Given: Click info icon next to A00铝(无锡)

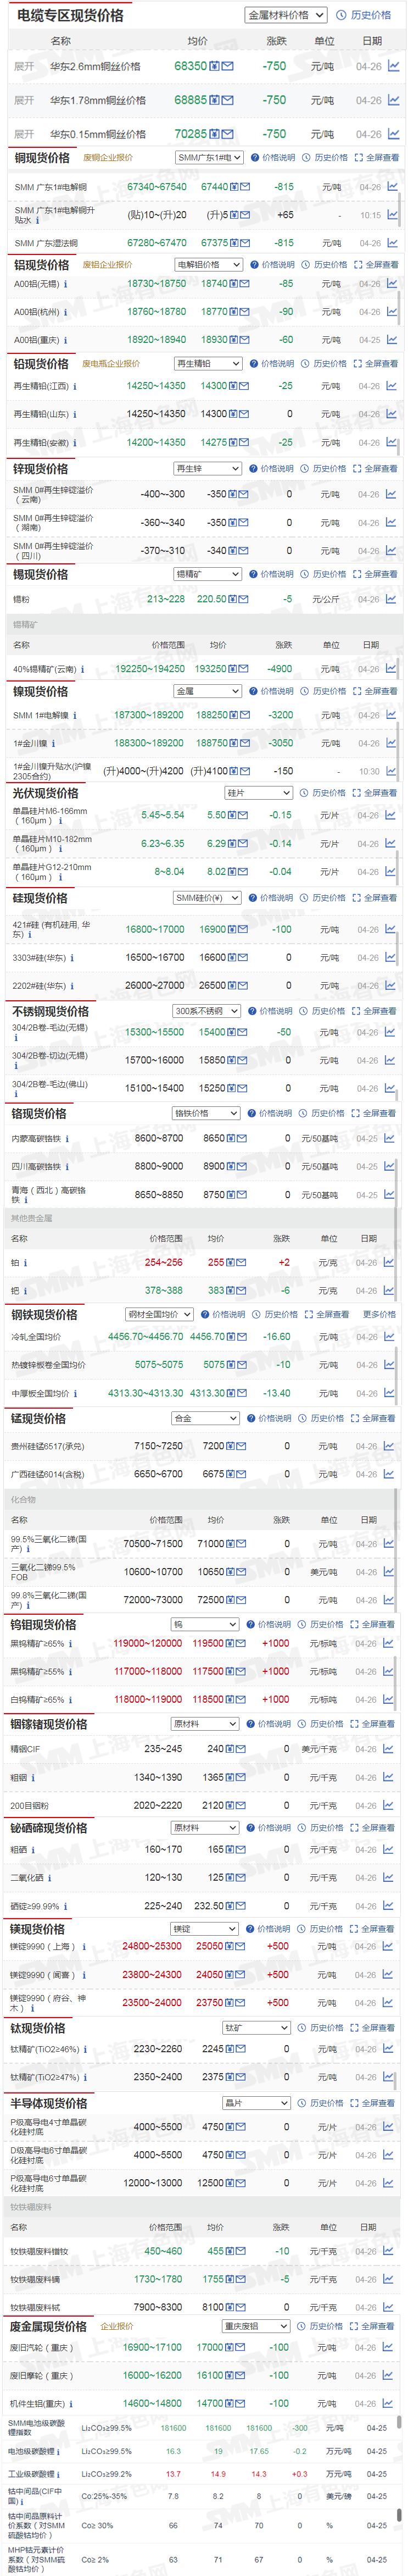Looking at the screenshot, I should (x=66, y=284).
